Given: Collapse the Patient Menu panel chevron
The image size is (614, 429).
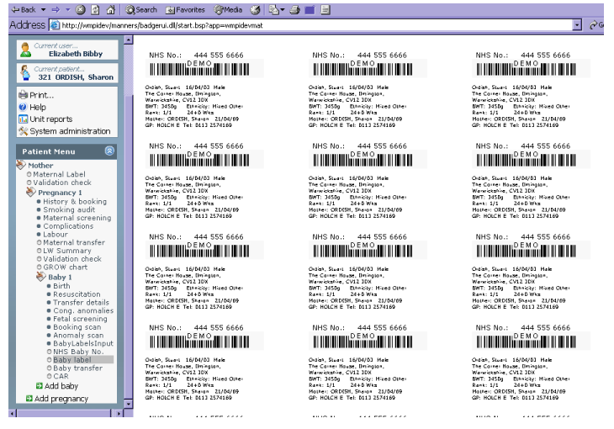Looking at the screenshot, I should [x=109, y=151].
